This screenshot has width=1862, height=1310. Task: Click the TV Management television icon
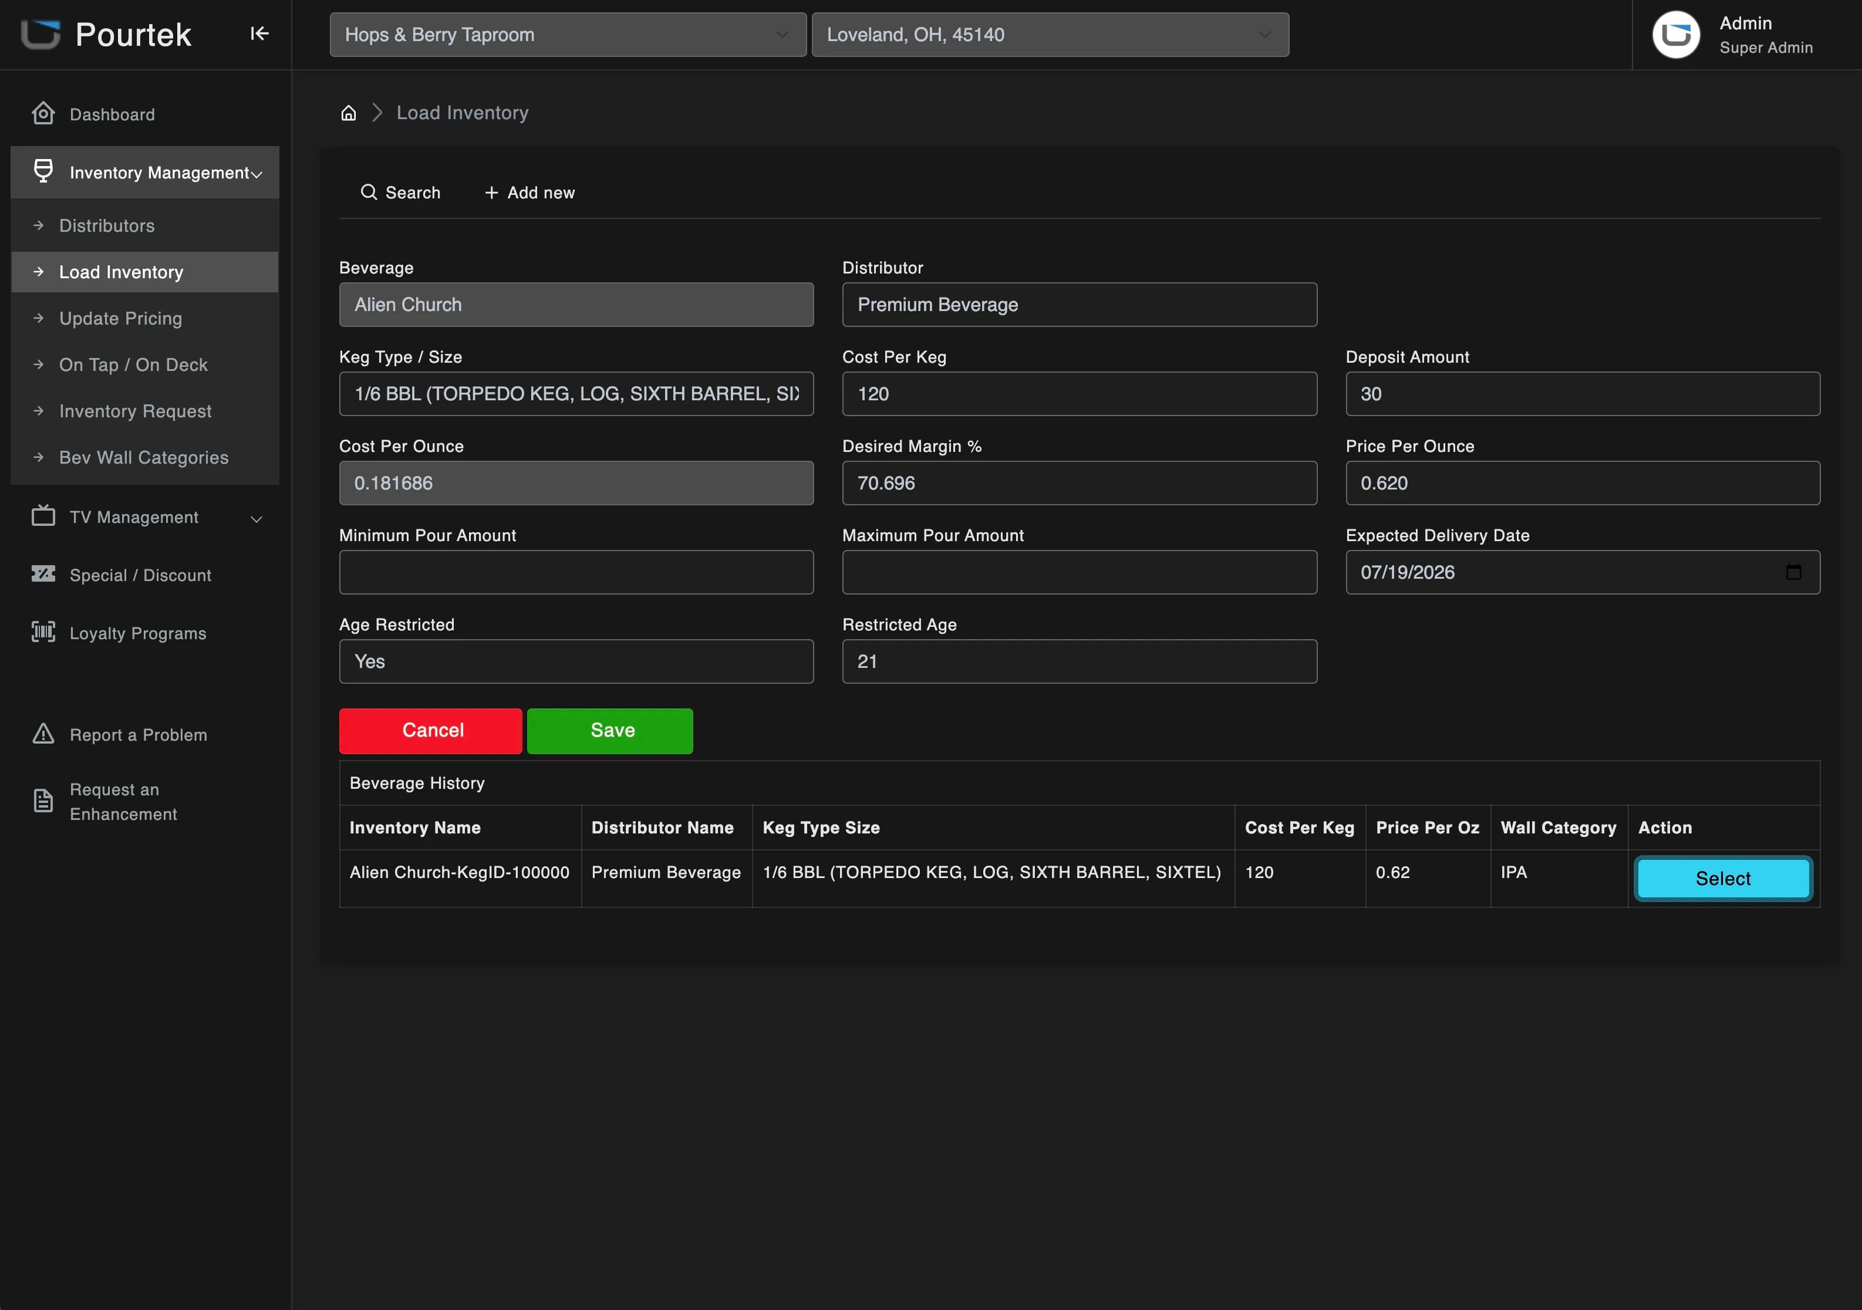click(43, 515)
